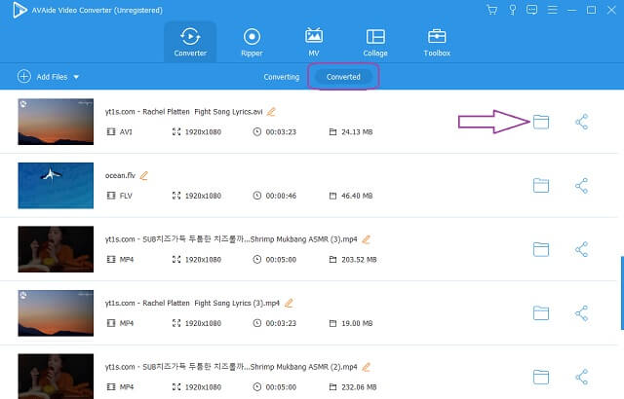Open the Collage tab
Viewport: 624px width, 399px height.
[x=374, y=42]
